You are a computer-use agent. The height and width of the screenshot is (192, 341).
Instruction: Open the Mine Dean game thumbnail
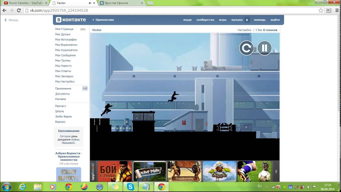tap(150, 171)
